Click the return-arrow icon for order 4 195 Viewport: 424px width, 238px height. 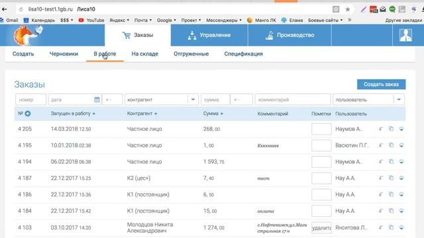point(381,145)
